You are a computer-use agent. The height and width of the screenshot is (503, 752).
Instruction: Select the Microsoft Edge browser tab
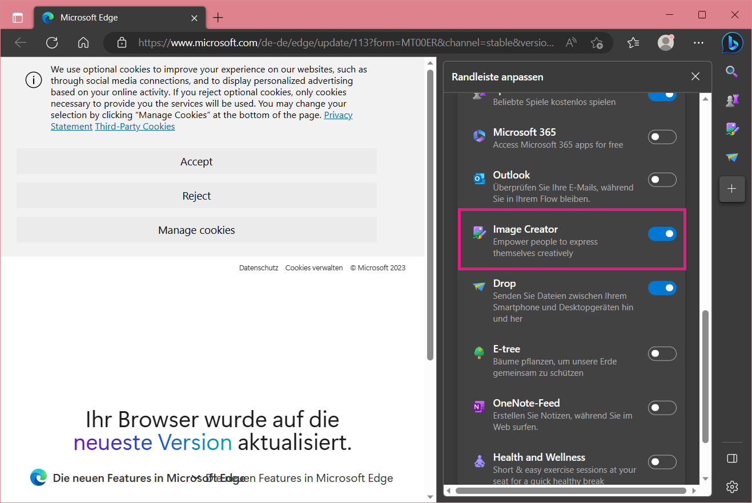click(119, 18)
